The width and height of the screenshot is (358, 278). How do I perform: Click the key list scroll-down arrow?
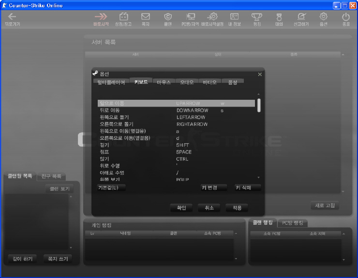pyautogui.click(x=259, y=177)
